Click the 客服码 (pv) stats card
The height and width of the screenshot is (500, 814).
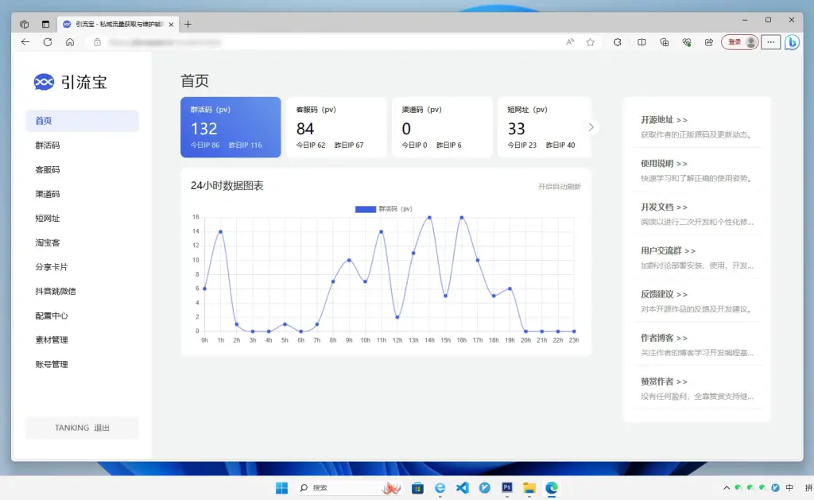[x=336, y=127]
